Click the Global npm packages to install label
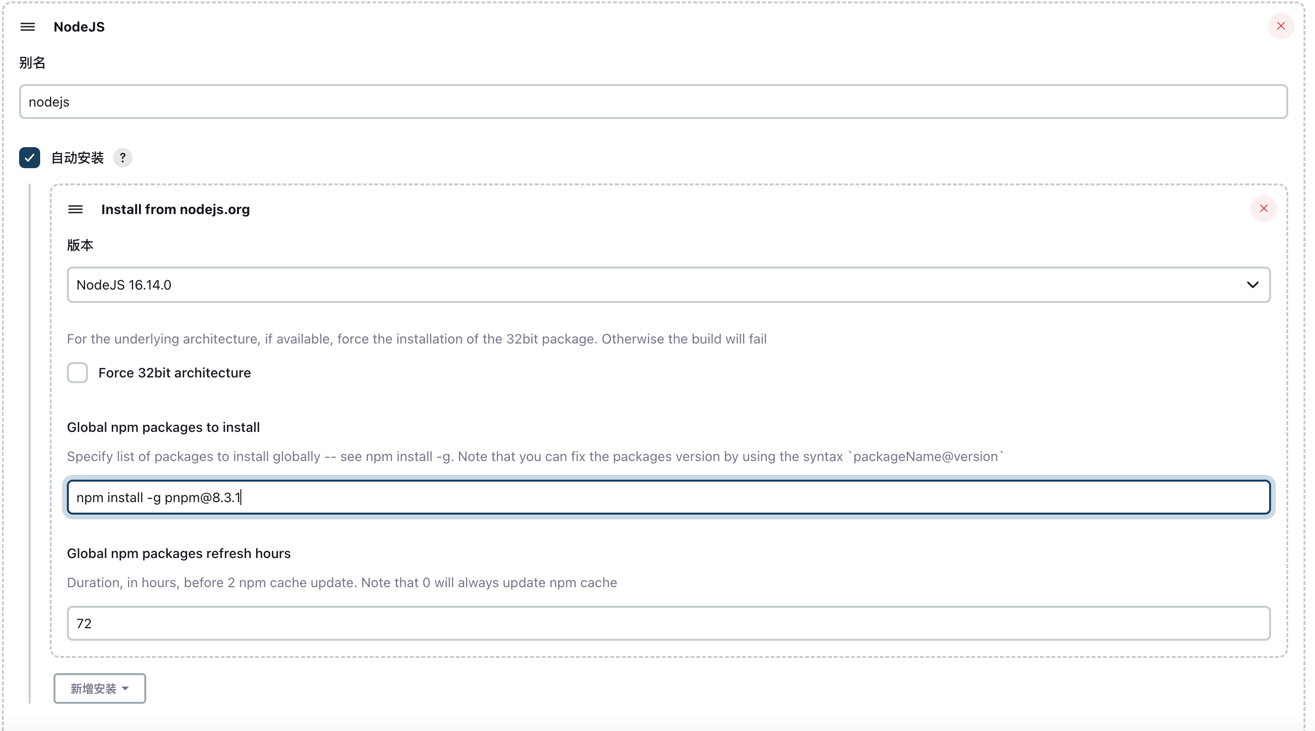The width and height of the screenshot is (1315, 731). [x=163, y=427]
